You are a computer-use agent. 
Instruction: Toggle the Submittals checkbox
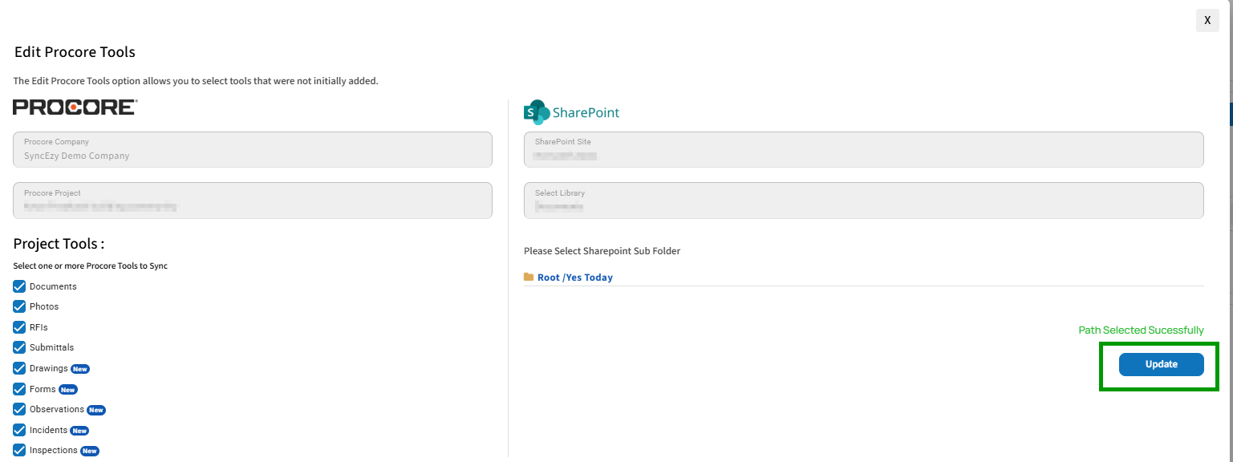pos(19,347)
